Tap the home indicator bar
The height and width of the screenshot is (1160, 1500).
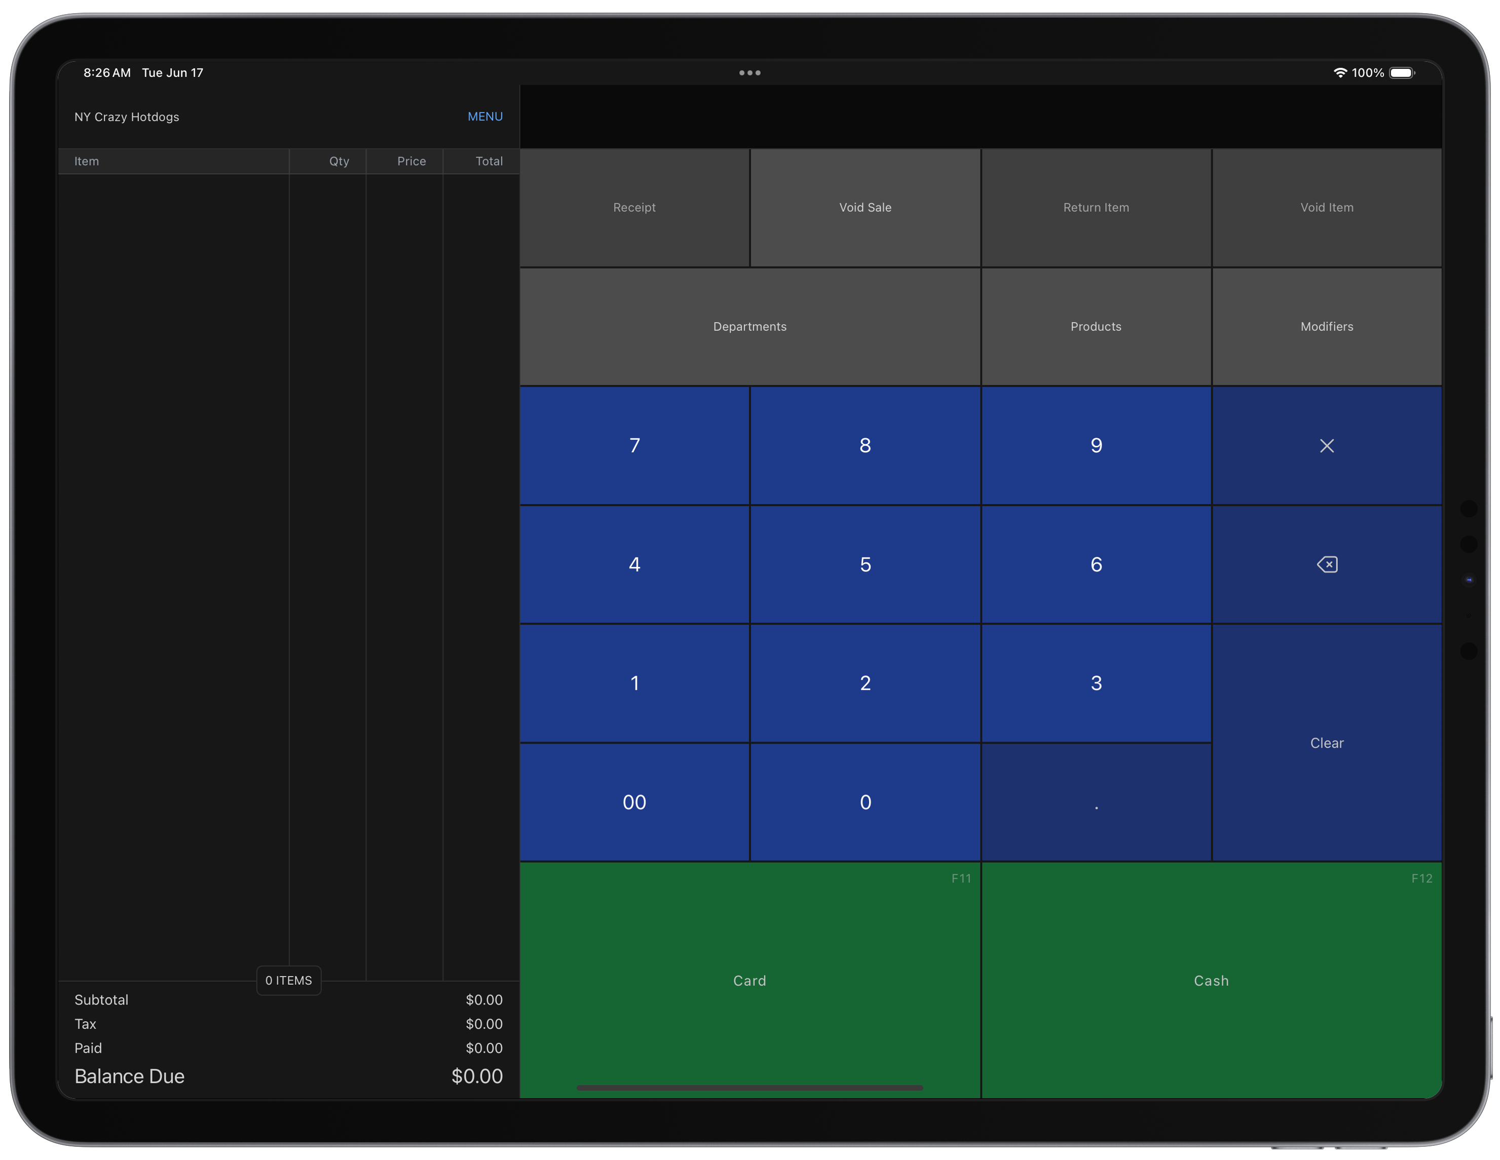(749, 1087)
